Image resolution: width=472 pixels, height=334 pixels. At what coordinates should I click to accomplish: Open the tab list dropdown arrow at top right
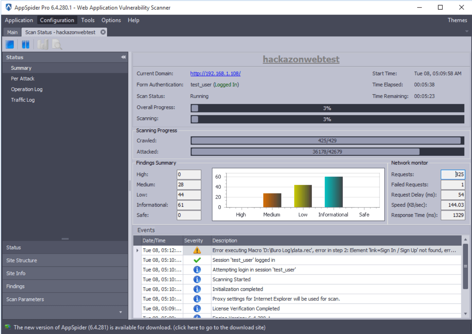[x=467, y=32]
